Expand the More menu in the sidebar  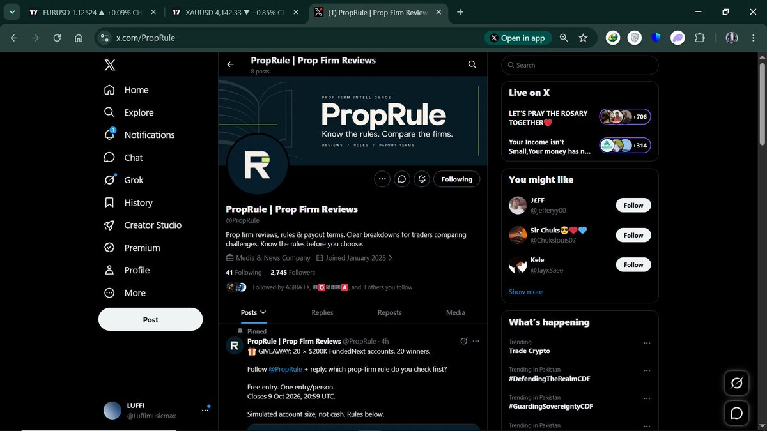click(125, 293)
